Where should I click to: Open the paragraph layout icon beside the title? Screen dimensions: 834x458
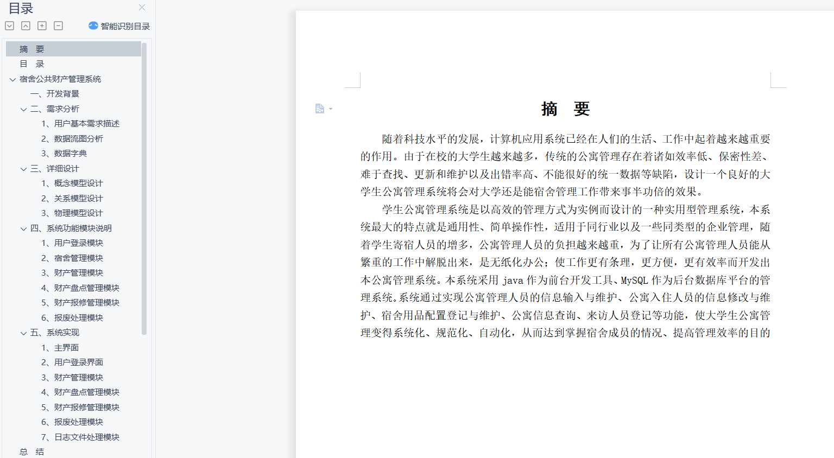[320, 109]
